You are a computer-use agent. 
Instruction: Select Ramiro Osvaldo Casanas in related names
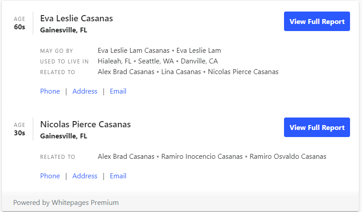pyautogui.click(x=288, y=157)
